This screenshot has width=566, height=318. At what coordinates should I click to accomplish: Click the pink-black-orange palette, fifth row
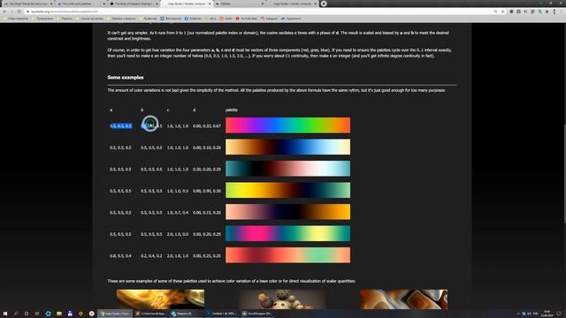tap(287, 212)
